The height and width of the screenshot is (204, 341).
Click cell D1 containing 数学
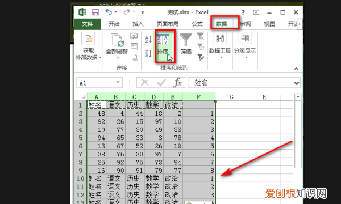(154, 105)
